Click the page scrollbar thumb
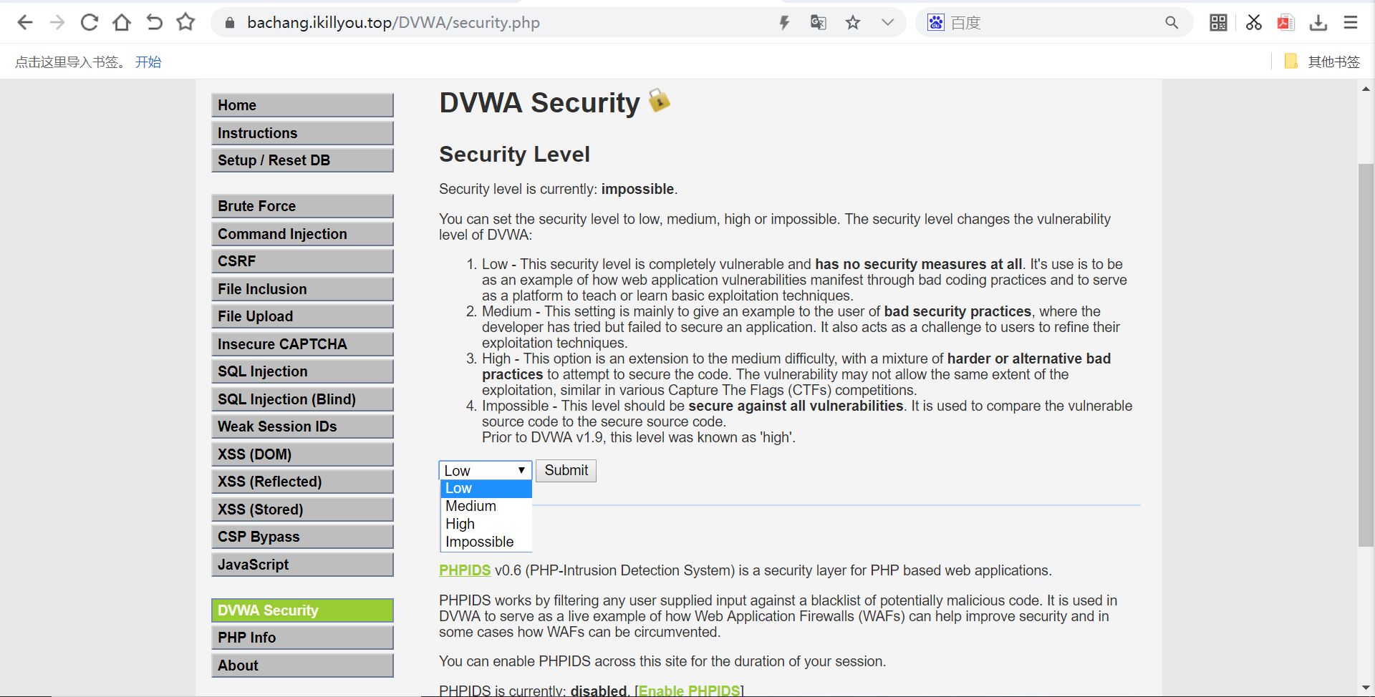Screen dimensions: 1375x697 [1366, 354]
